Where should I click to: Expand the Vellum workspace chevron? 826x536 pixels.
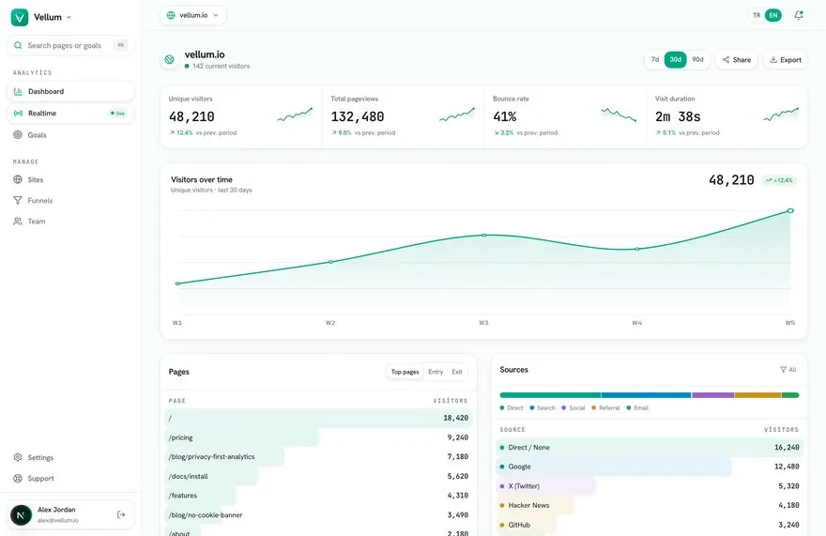click(x=69, y=18)
